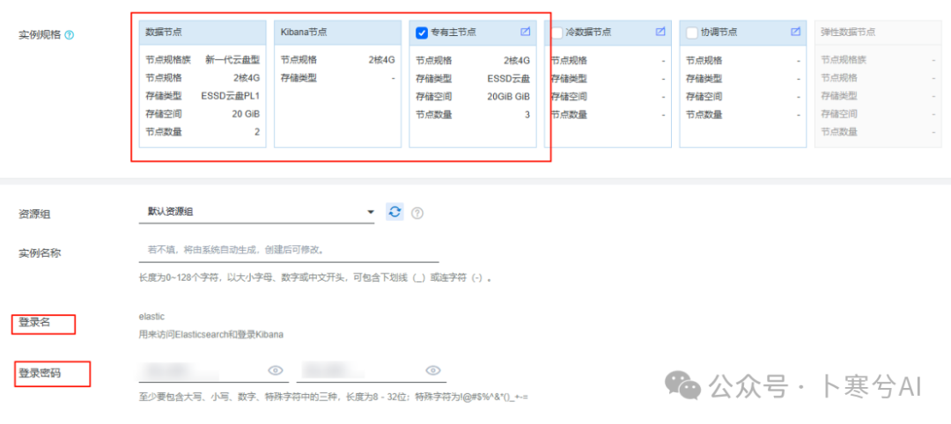951x424 pixels.
Task: Click the confirm password input box
Action: [x=359, y=370]
